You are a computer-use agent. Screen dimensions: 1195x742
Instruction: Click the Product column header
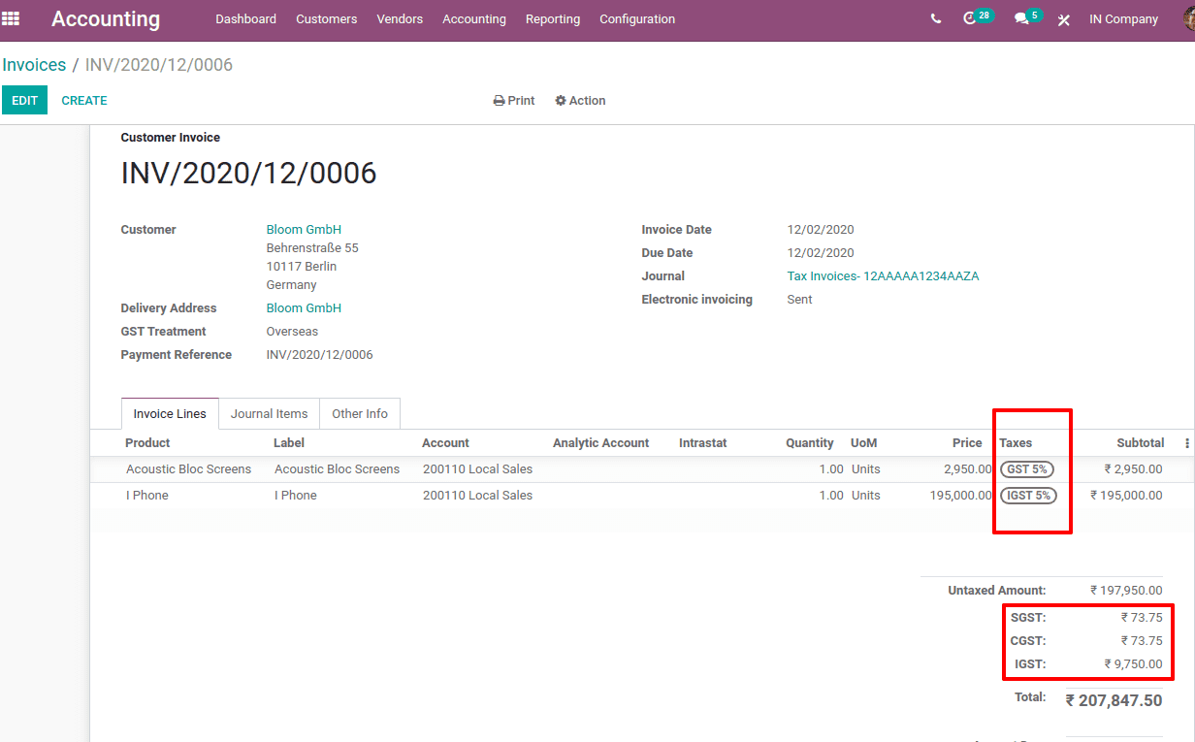pyautogui.click(x=147, y=443)
